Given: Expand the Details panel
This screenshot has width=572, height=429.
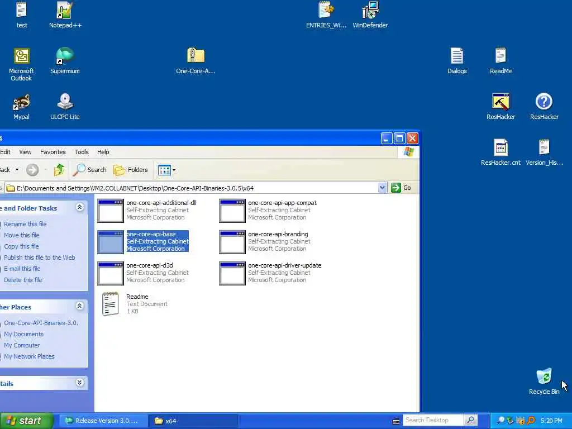Looking at the screenshot, I should pos(79,382).
